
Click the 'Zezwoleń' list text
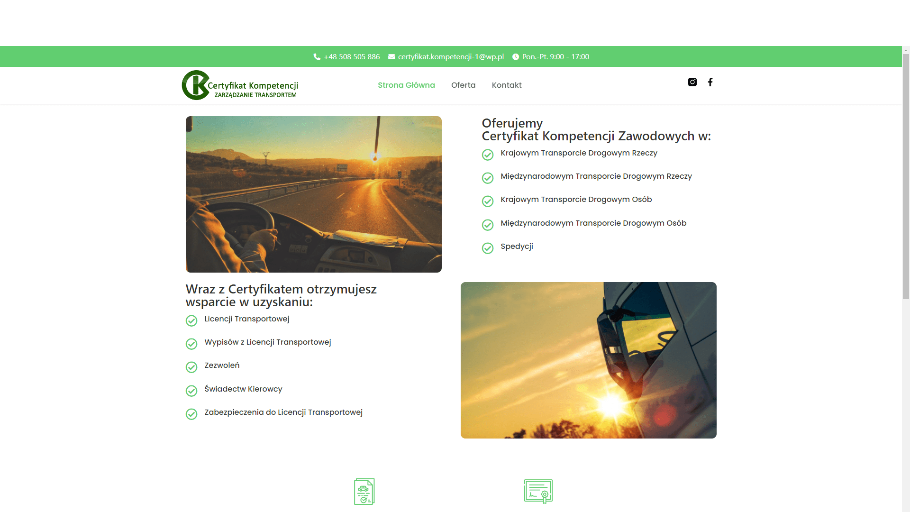[222, 366]
